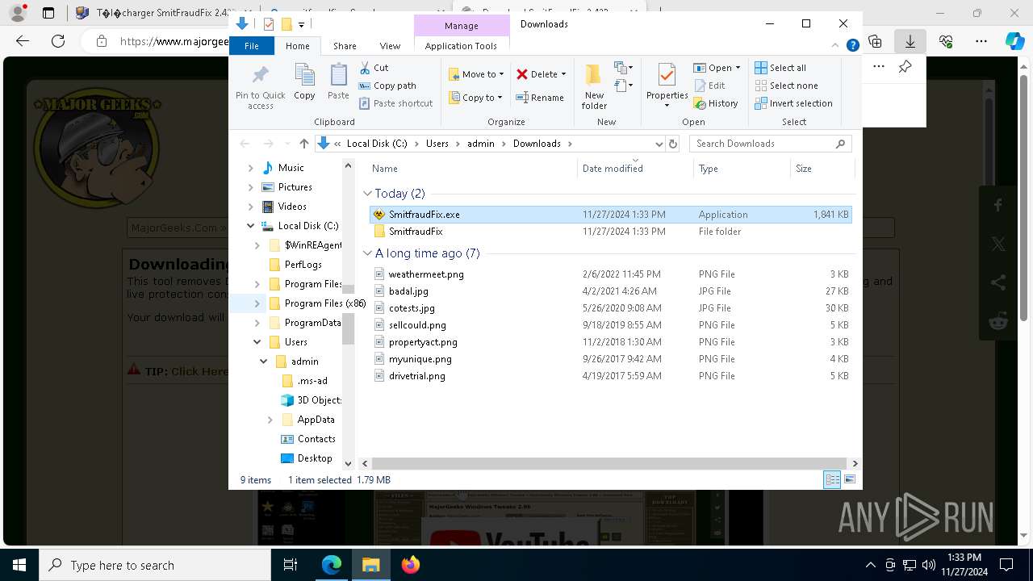This screenshot has width=1033, height=581.
Task: Open the File menu tab
Action: pos(252,46)
